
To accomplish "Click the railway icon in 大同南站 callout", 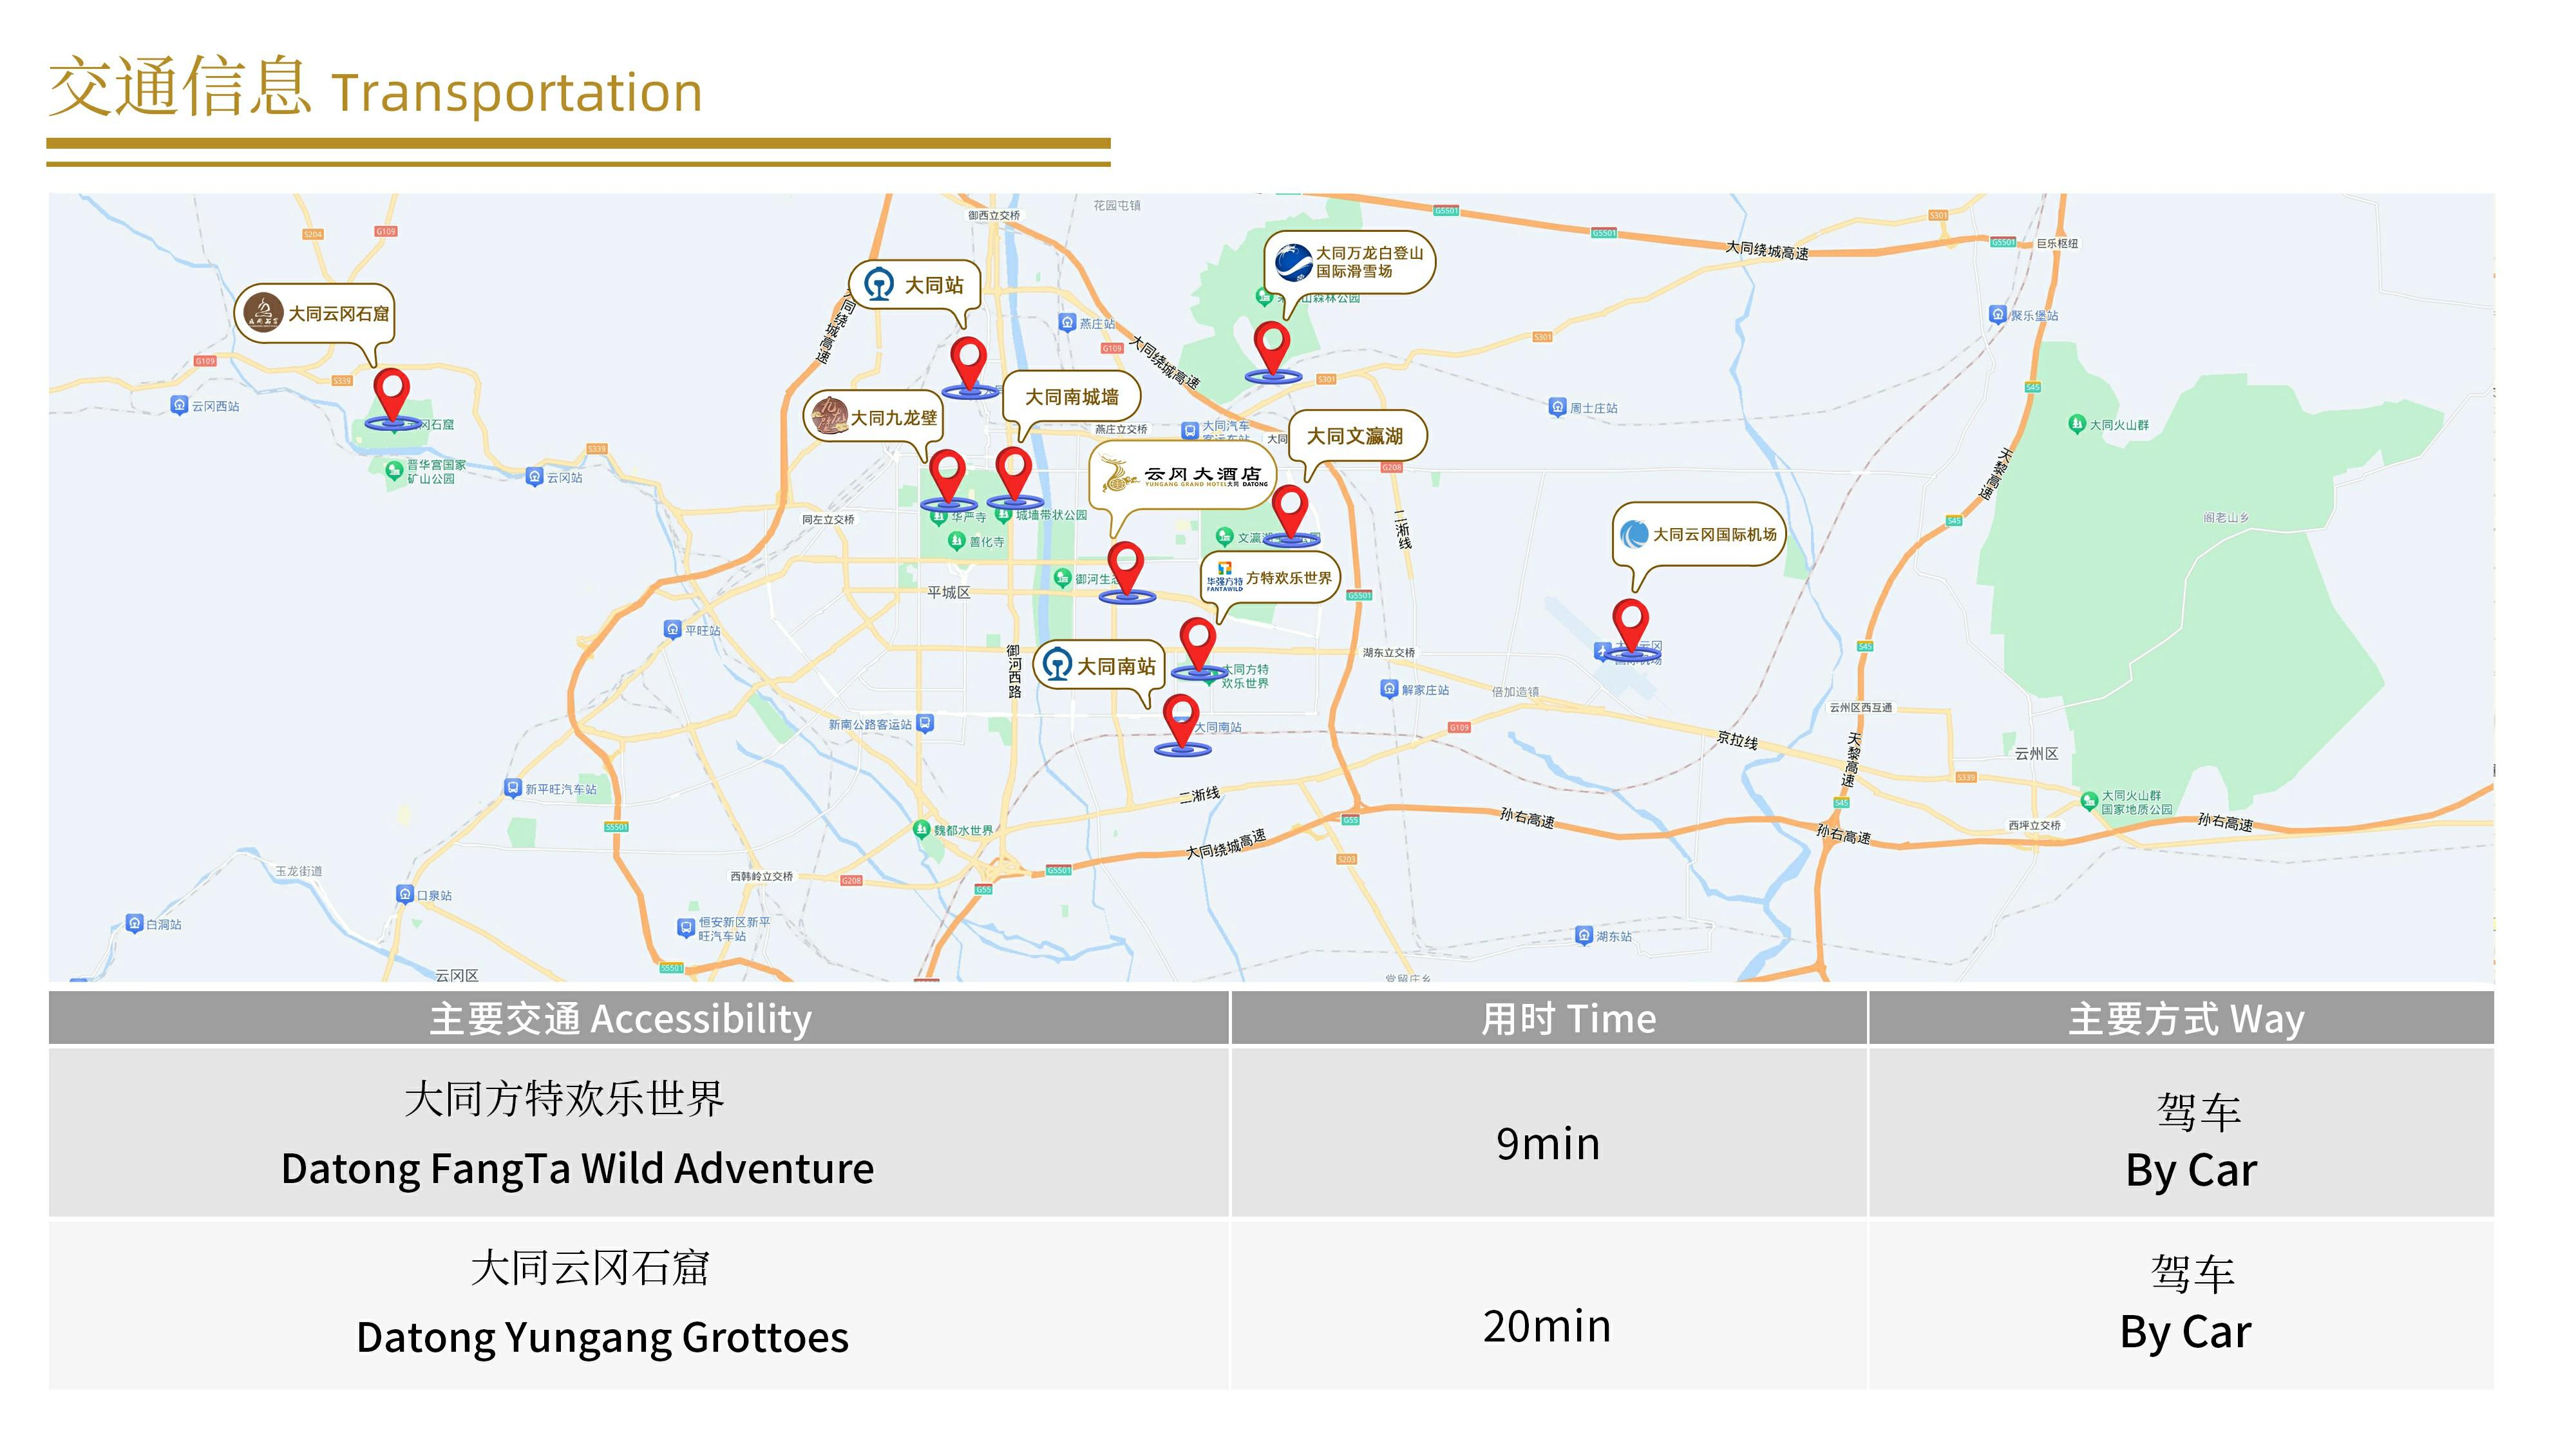I will (x=1057, y=665).
